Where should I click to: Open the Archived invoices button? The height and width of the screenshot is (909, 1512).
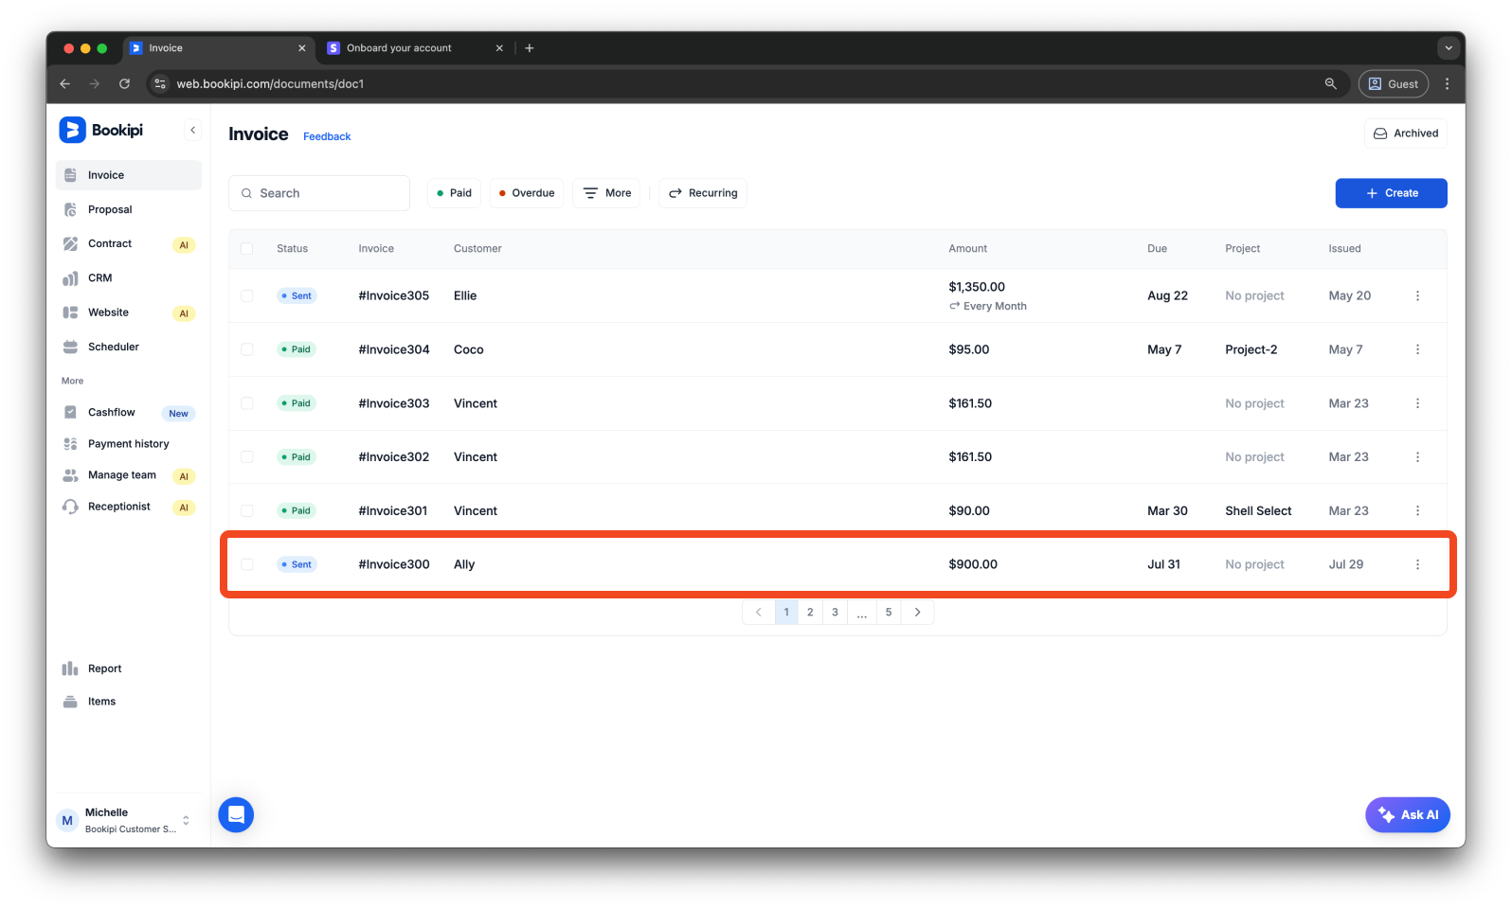pos(1406,134)
